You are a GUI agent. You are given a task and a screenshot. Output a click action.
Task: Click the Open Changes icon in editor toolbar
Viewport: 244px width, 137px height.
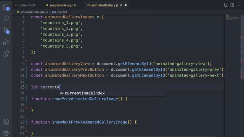coord(226,5)
